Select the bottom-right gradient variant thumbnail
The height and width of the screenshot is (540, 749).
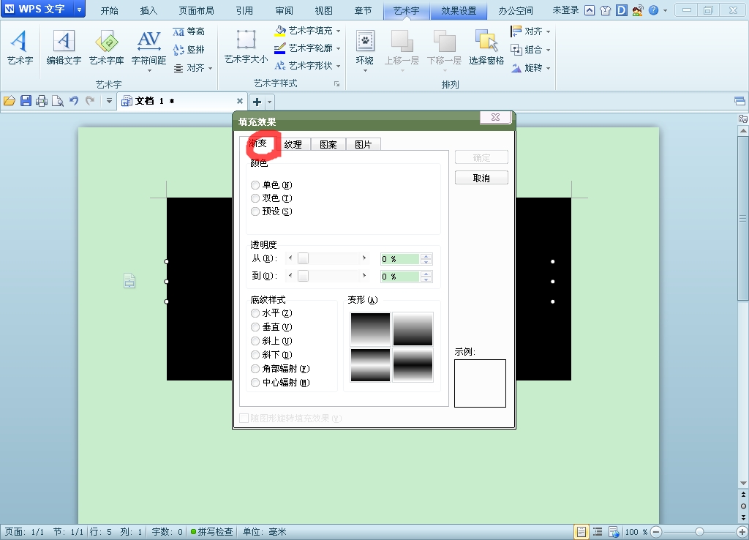coord(413,365)
